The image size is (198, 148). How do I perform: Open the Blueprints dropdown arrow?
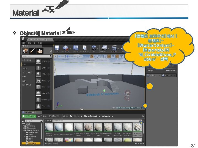[109, 49]
